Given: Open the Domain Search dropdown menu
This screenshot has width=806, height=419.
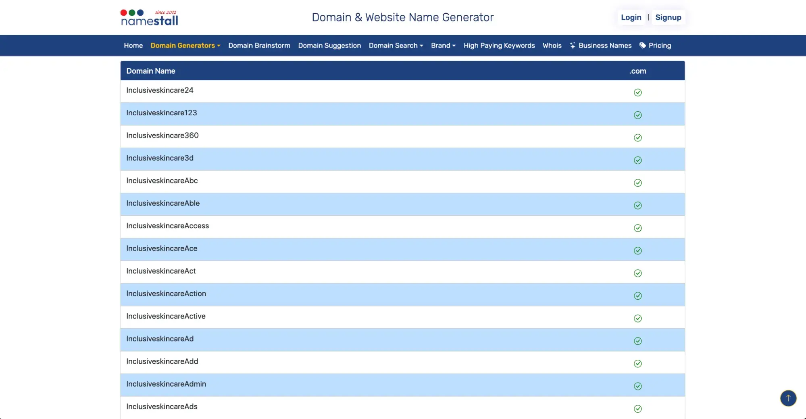Looking at the screenshot, I should coord(396,46).
